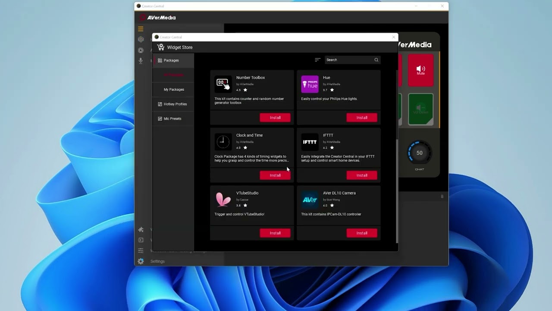552x311 pixels.
Task: Click the microphone icon in the main sidebar
Action: (141, 61)
